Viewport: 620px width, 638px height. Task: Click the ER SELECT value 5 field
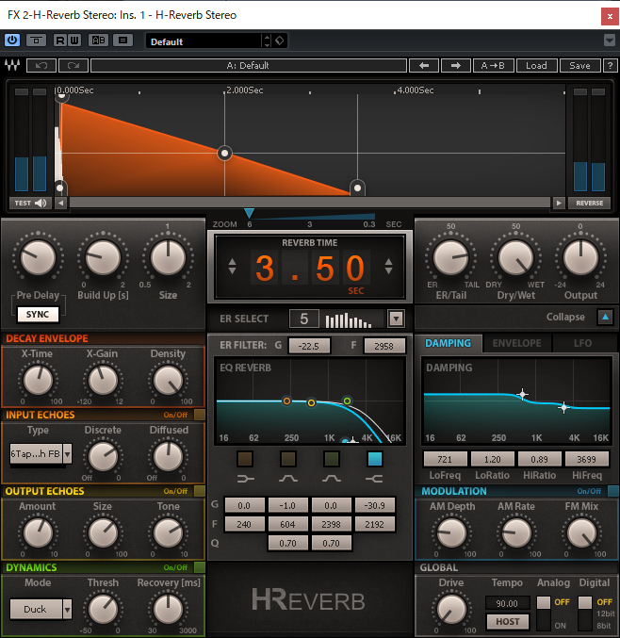pos(304,319)
